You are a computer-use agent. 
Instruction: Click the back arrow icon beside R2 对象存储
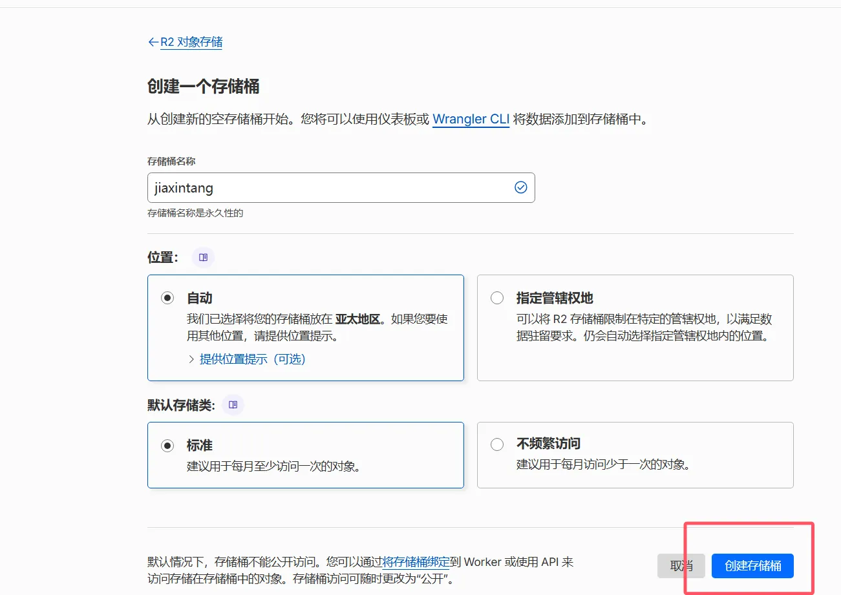click(x=153, y=42)
